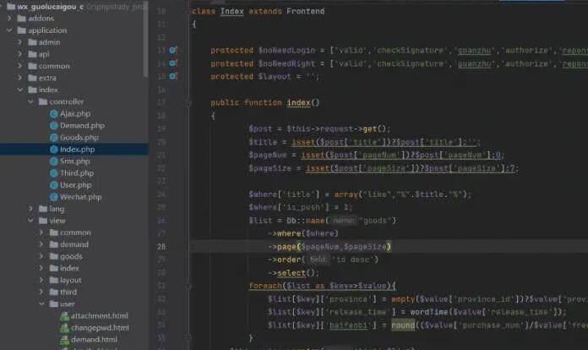Image resolution: width=588 pixels, height=350 pixels.
Task: Click the PHP class icon beside Ajax.php
Action: pos(53,113)
